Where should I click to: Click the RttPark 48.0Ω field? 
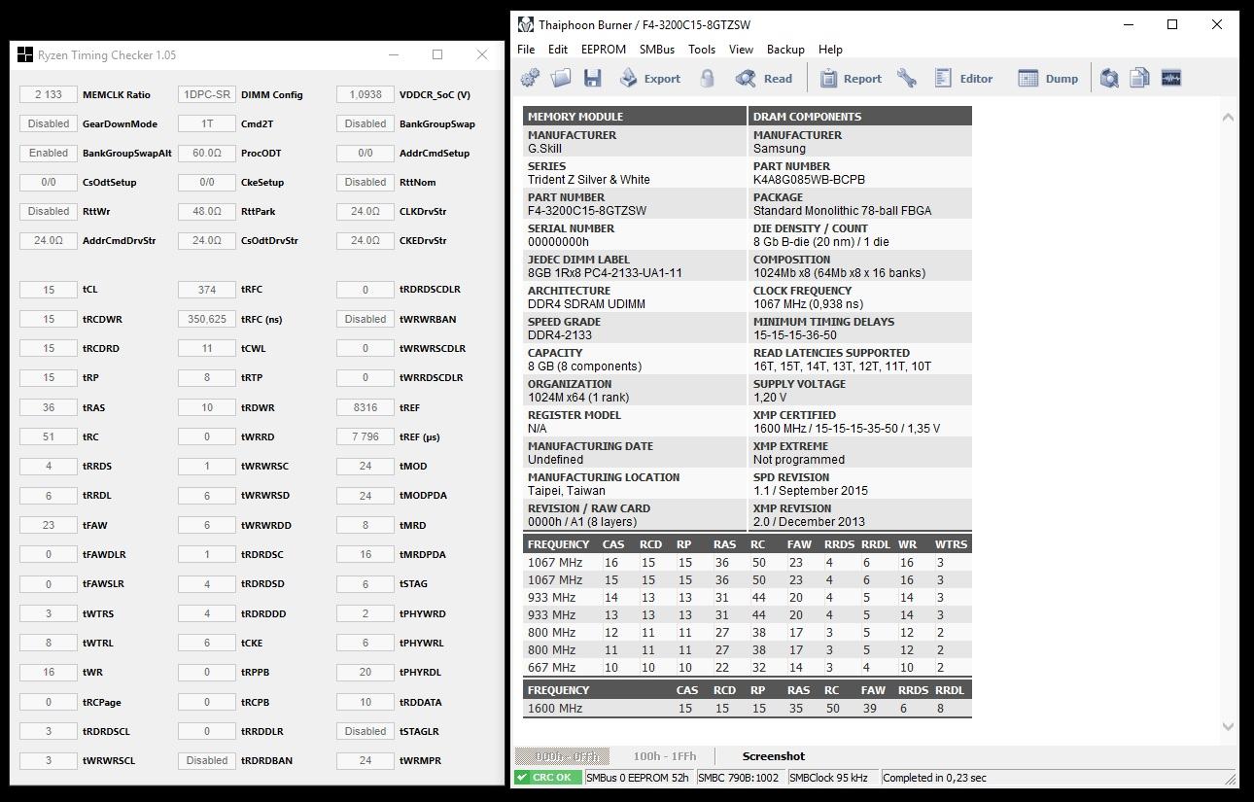tap(207, 211)
